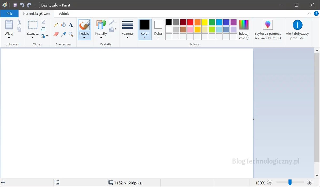Click the Pędzle brush icon

(84, 25)
